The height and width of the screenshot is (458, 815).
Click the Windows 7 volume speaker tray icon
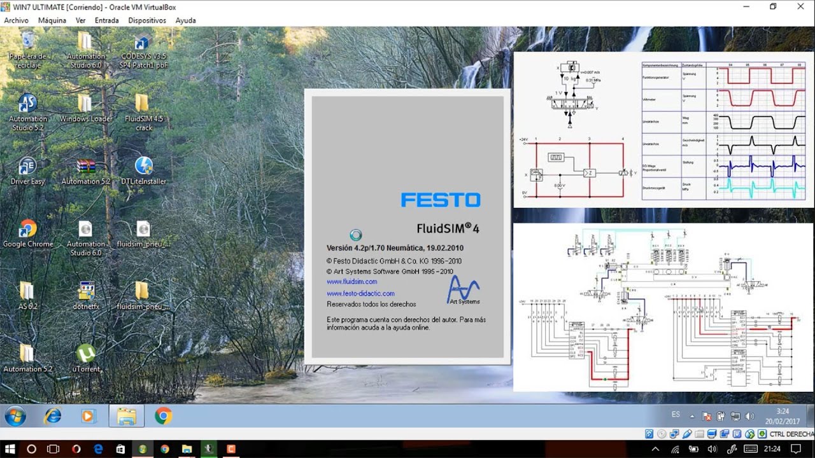749,416
